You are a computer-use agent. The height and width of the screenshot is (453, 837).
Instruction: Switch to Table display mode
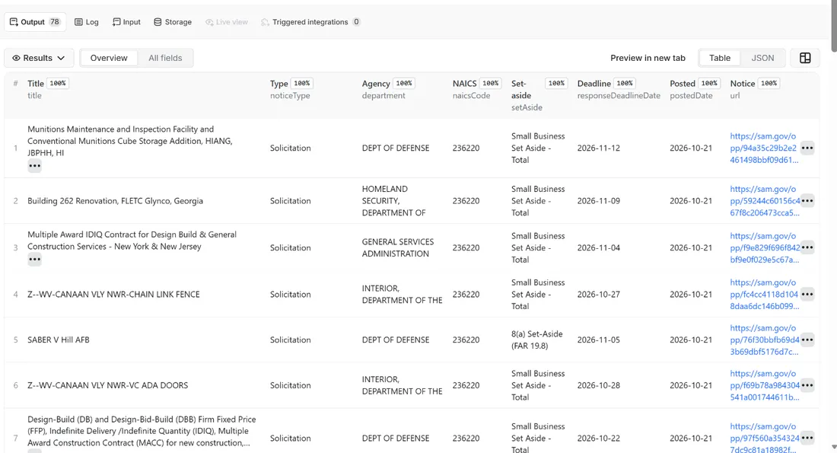(x=720, y=58)
